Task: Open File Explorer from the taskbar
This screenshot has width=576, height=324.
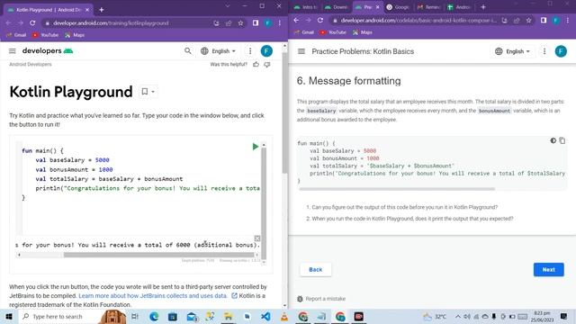Action: pos(228,316)
